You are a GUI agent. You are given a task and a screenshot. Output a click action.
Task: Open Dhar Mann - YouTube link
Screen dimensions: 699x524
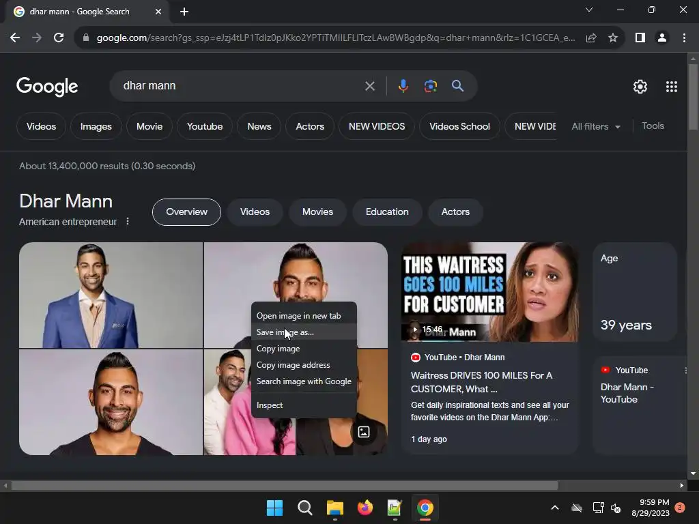(627, 393)
